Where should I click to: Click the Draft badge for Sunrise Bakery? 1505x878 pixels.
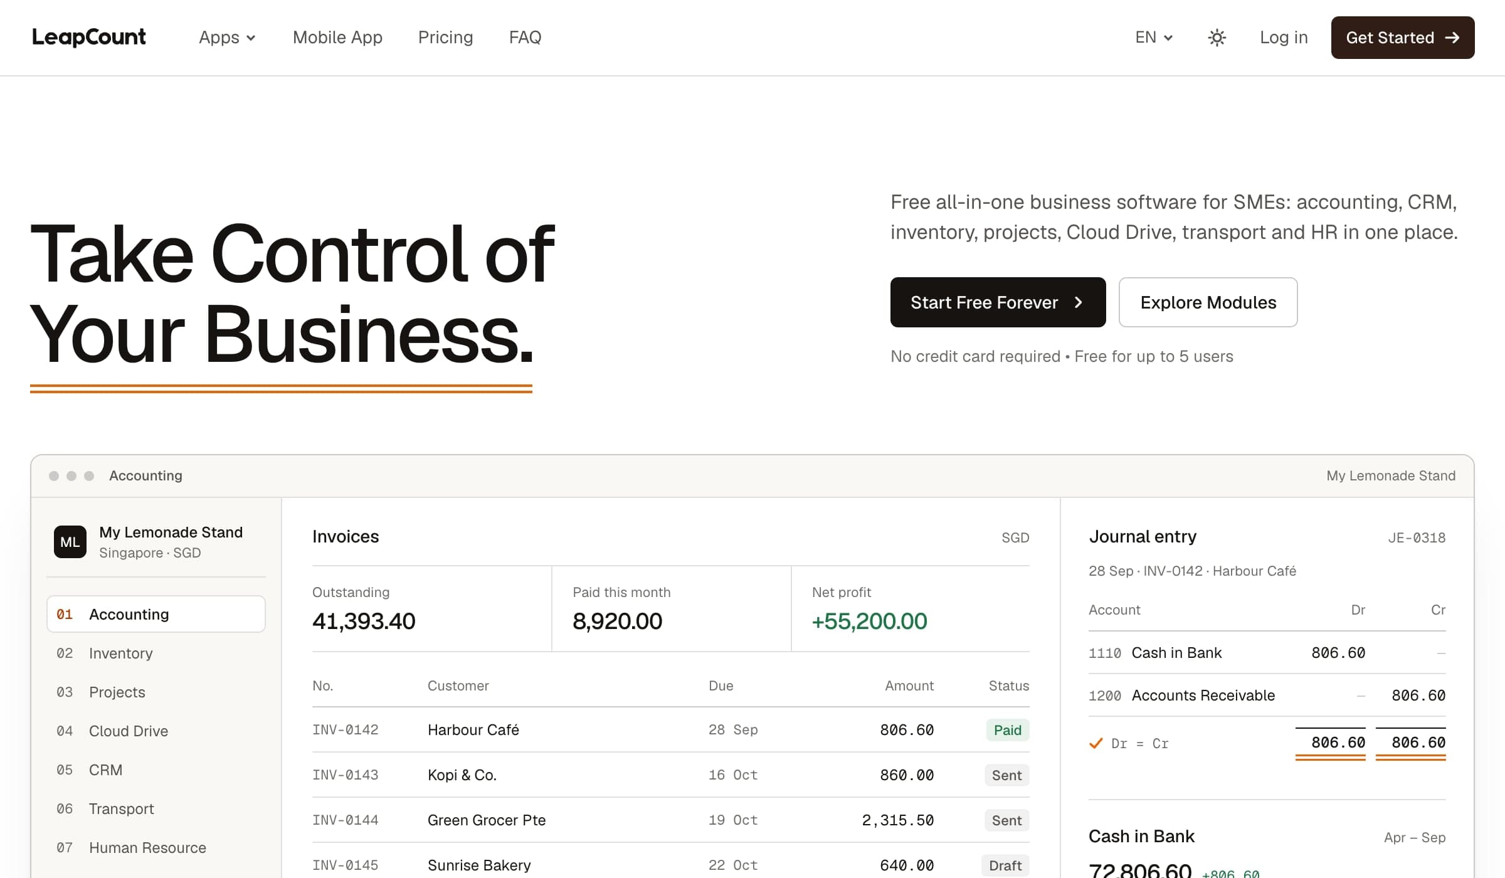[1005, 865]
